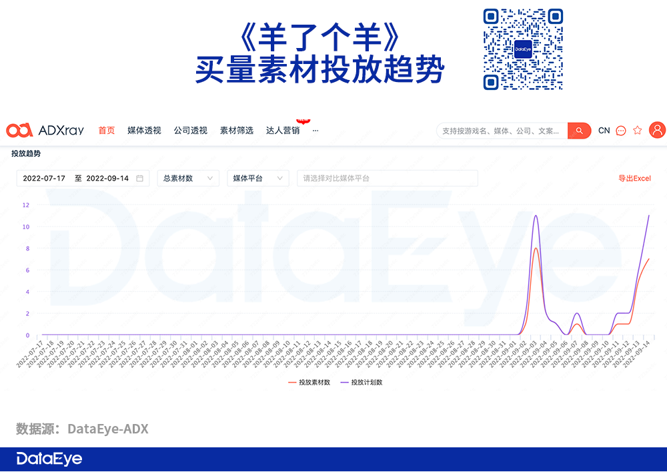Switch to the 素材筛选 tab
667x472 pixels.
tap(237, 131)
